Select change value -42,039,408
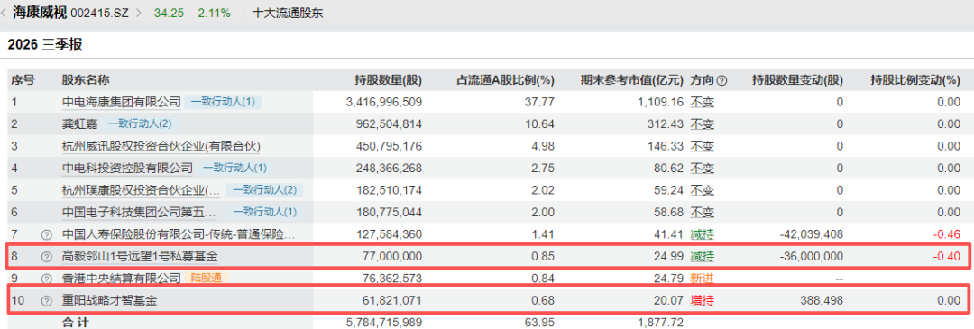 (x=812, y=234)
